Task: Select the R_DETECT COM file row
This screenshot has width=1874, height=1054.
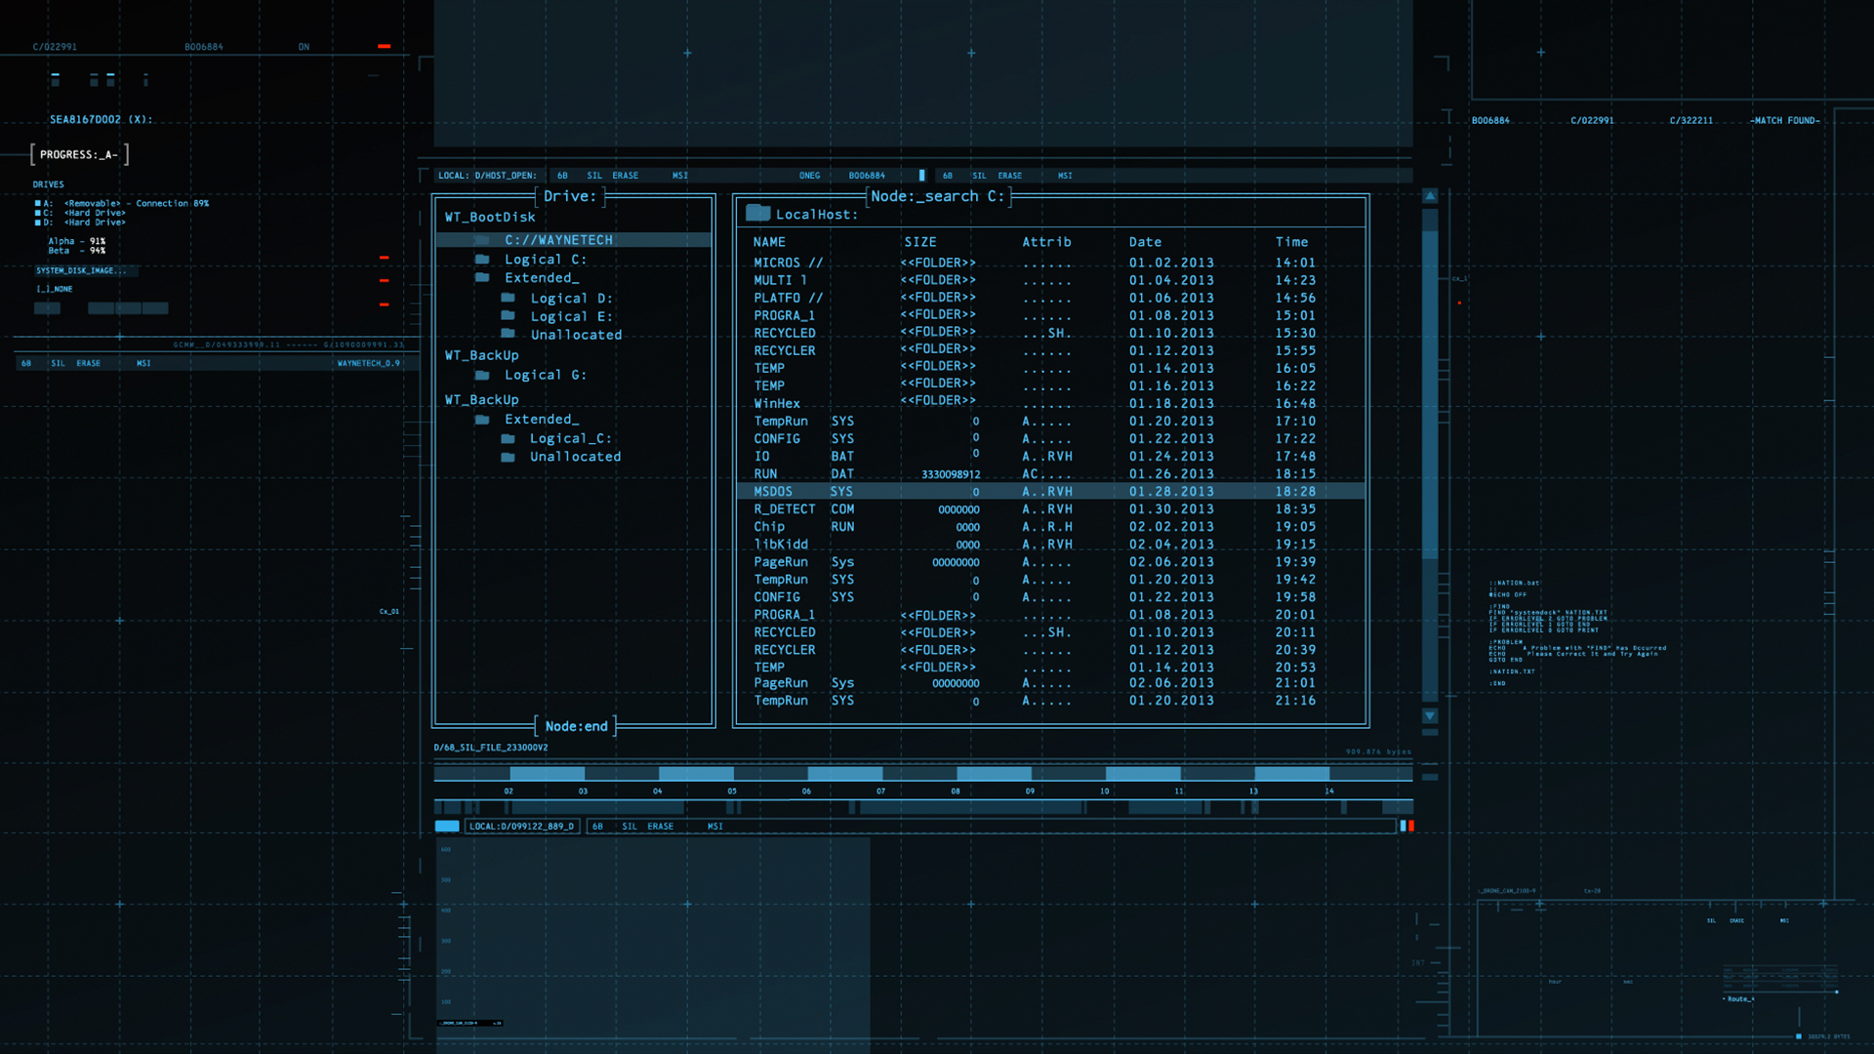Action: 1050,509
